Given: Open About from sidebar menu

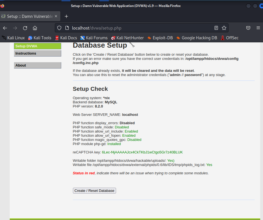Looking at the screenshot, I should [x=38, y=65].
